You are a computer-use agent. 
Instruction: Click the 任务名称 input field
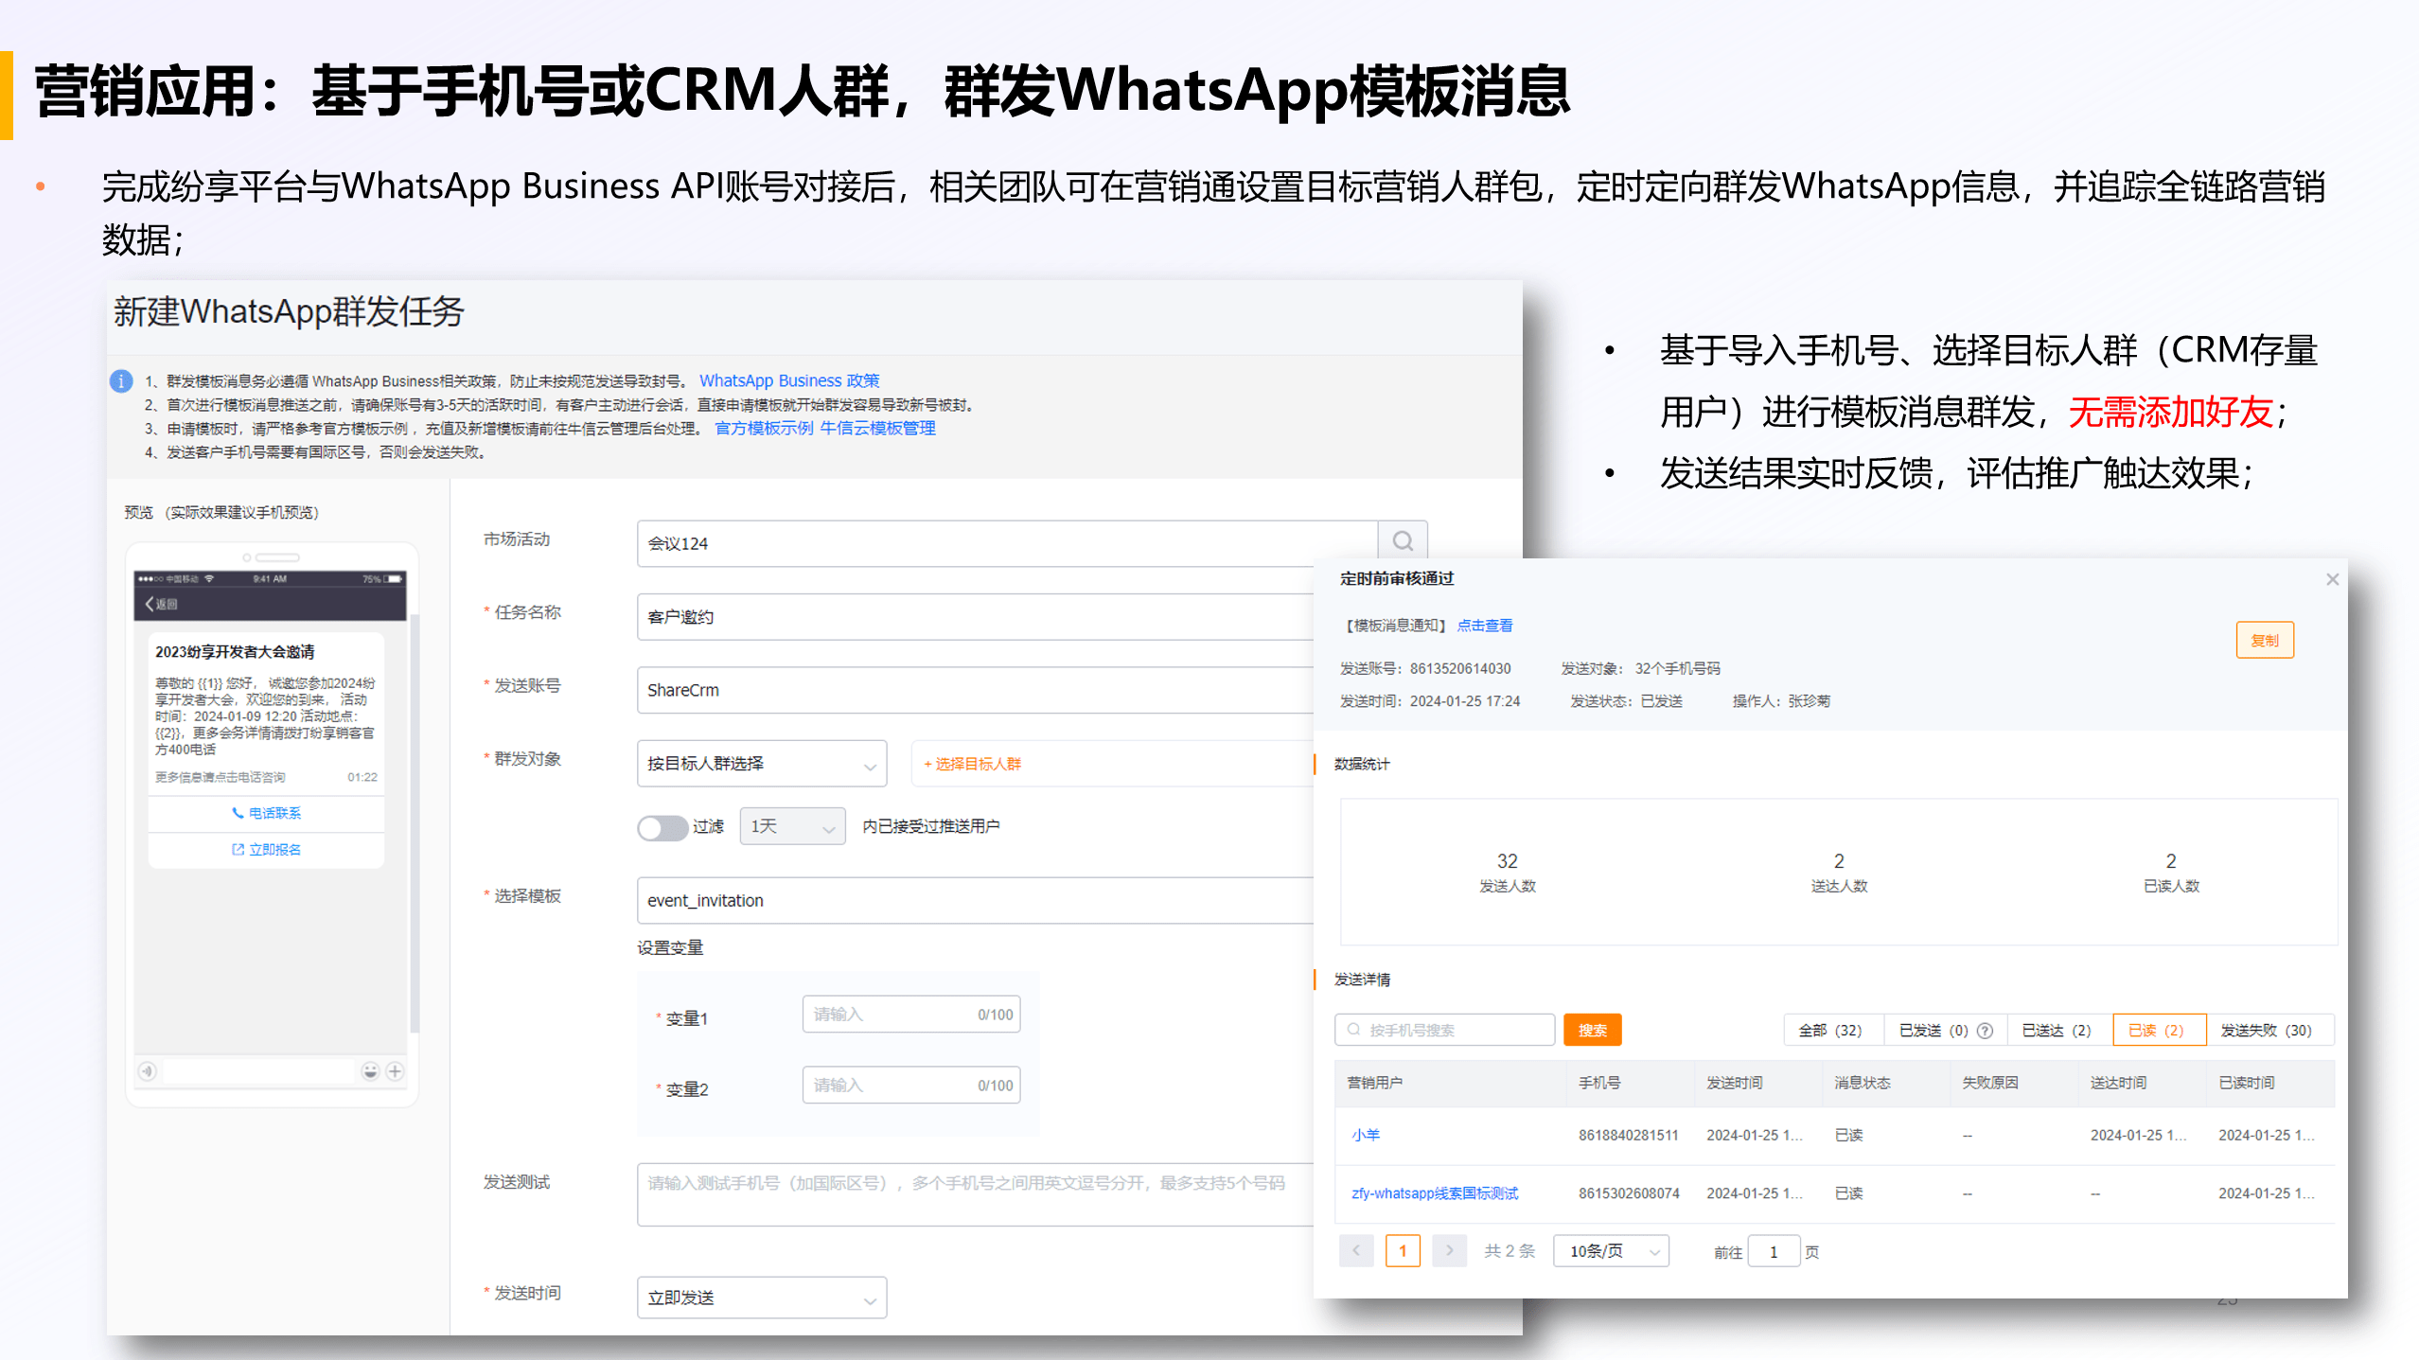(975, 617)
